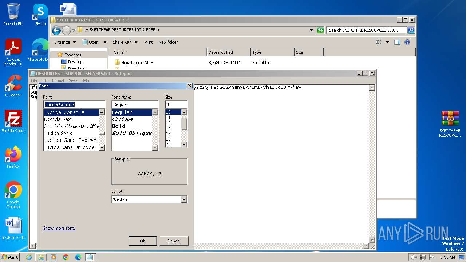Screen dimensions: 466x262
Task: Open Edge from the taskbar
Action: point(78,257)
